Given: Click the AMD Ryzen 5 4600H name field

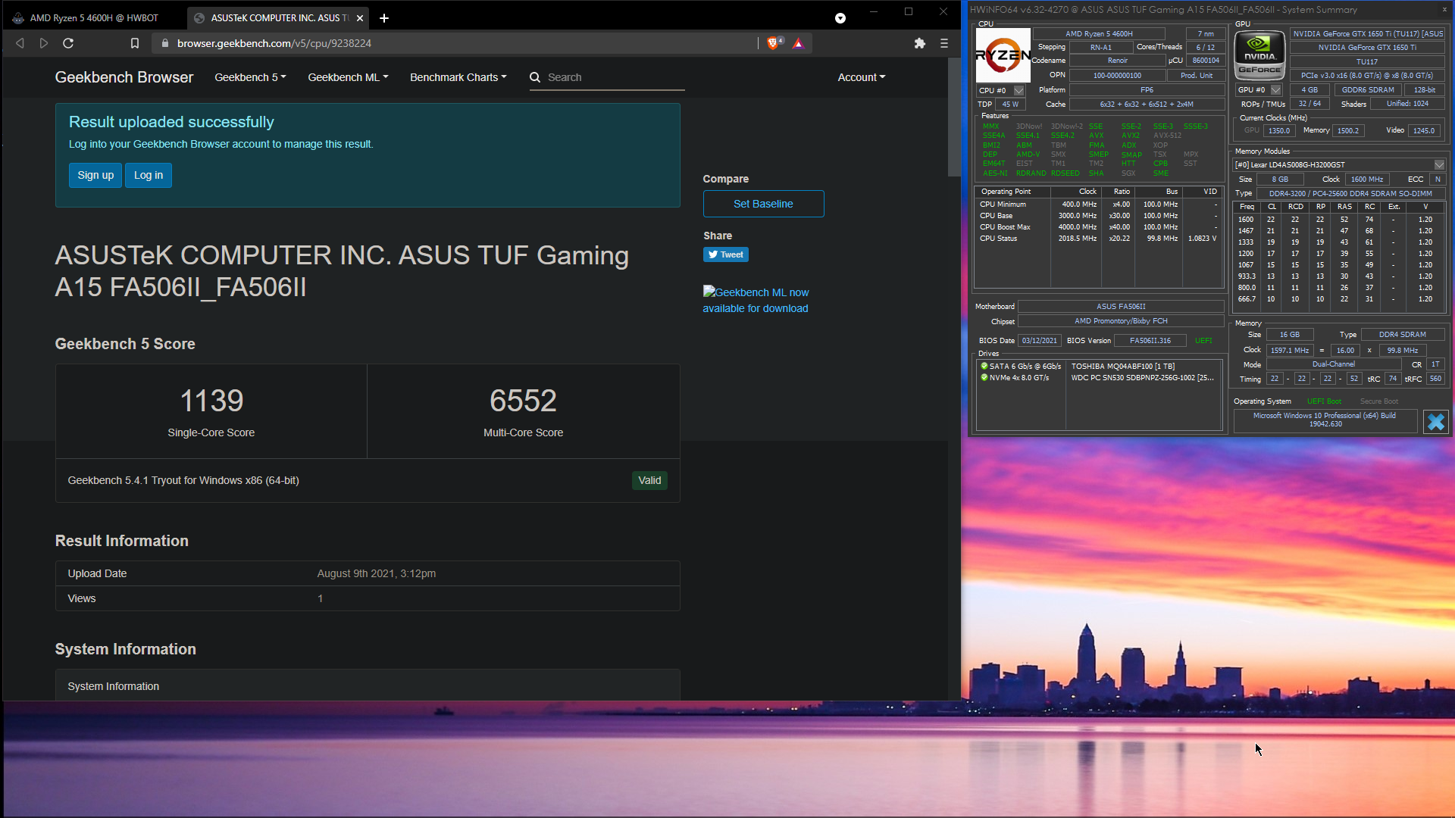Looking at the screenshot, I should pos(1099,33).
